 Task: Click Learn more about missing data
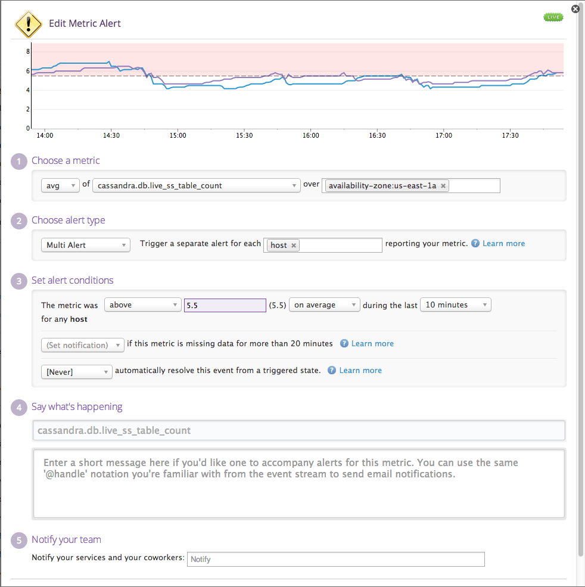[373, 343]
